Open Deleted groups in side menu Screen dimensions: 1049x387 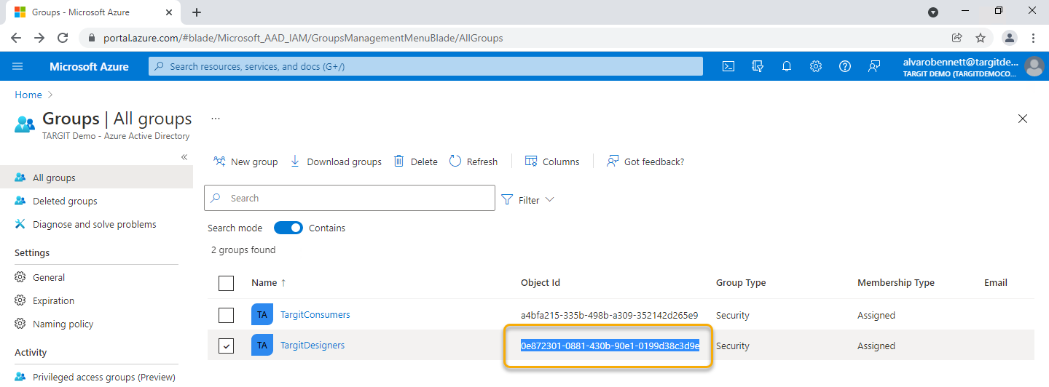point(96,201)
